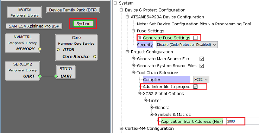This screenshot has width=259, height=133.
Task: Collapse ATSAME54P20A Device Configuration node
Action: pos(127,17)
